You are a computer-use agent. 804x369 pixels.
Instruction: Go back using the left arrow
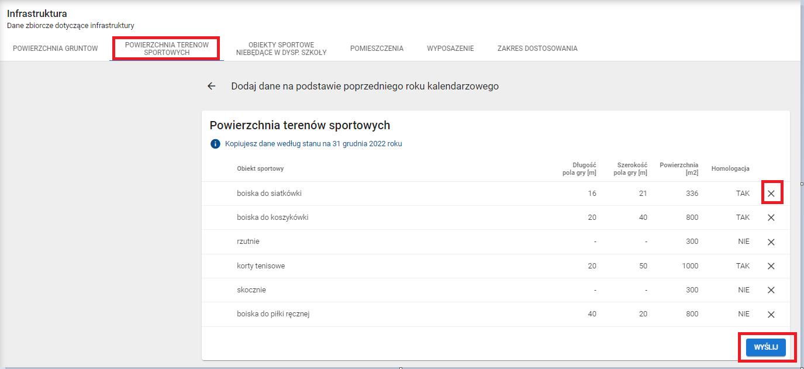[x=212, y=86]
